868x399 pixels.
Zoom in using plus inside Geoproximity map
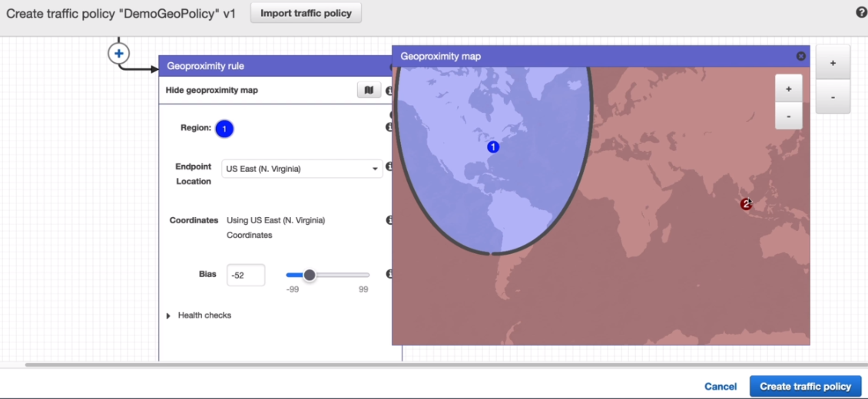788,88
